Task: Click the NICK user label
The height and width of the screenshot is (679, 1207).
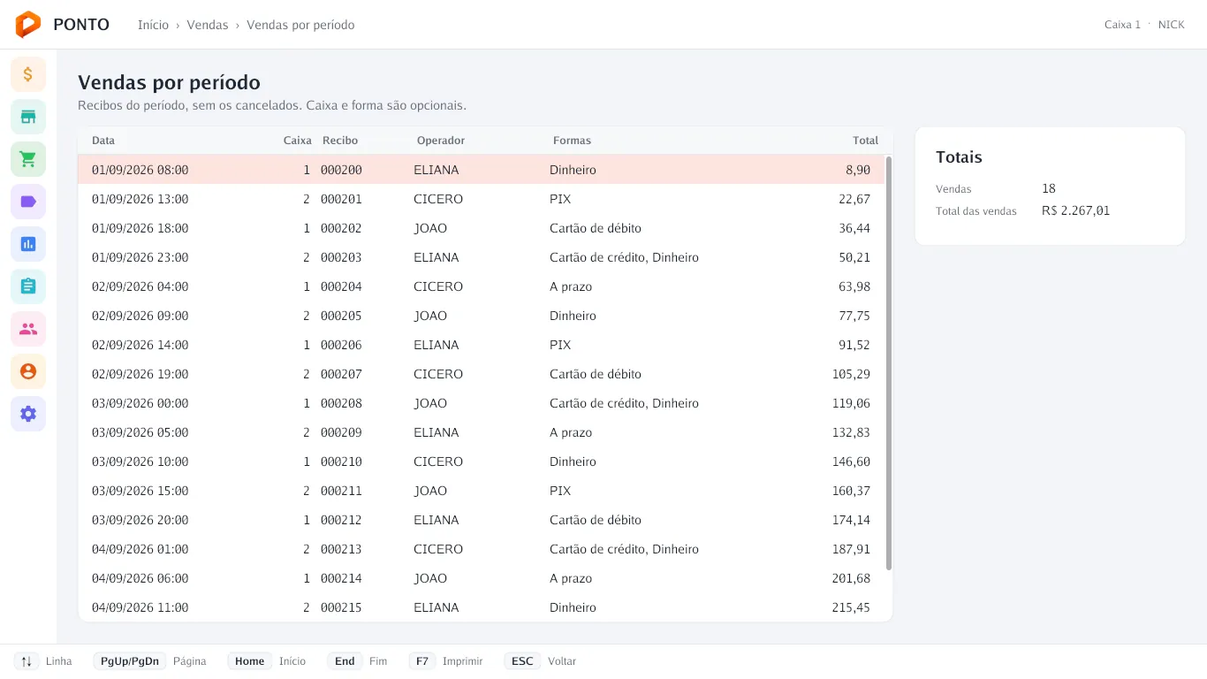Action: pos(1172,25)
